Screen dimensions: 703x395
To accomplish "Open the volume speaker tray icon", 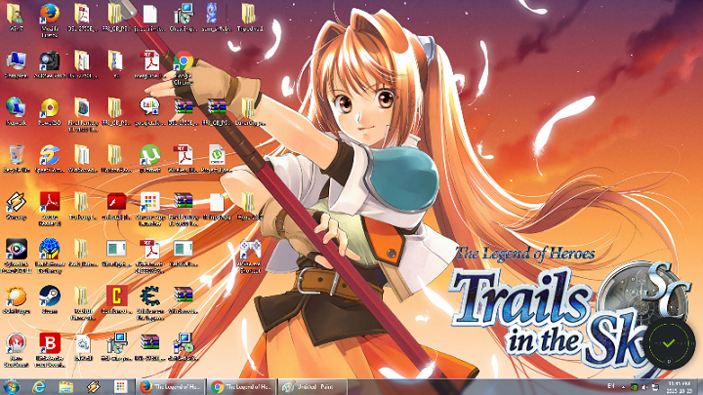I will (644, 387).
